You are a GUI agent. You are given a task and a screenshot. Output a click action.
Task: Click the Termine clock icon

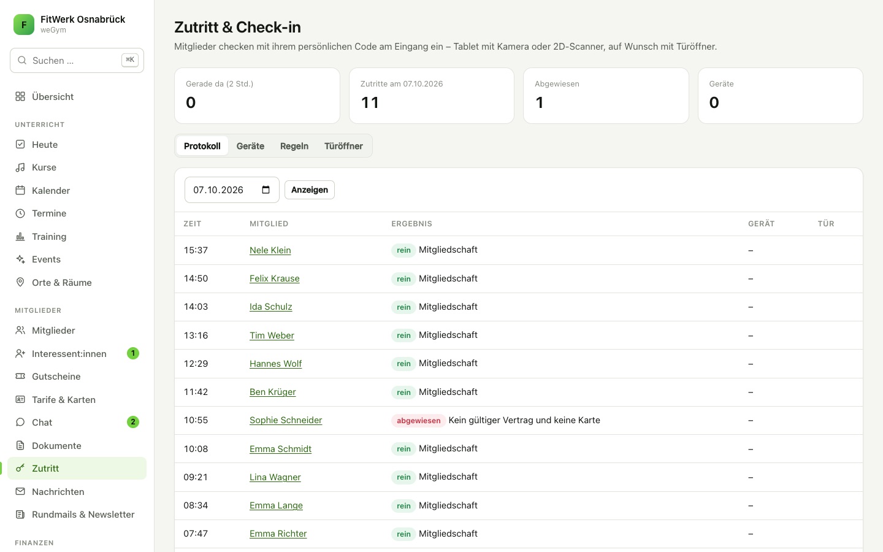pyautogui.click(x=20, y=213)
